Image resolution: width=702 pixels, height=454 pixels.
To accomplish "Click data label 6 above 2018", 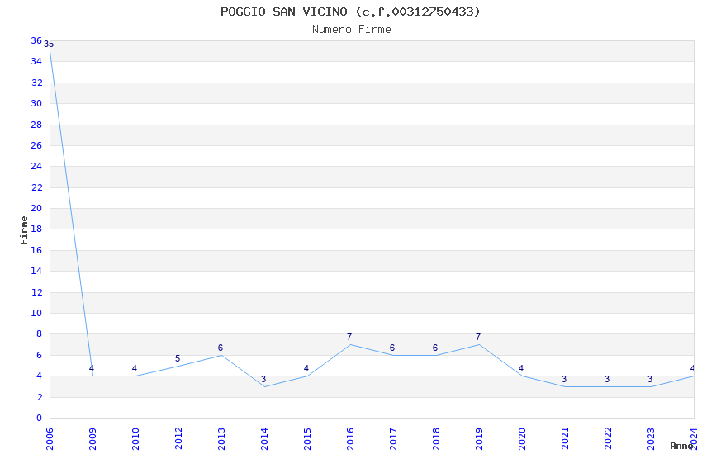I will [435, 348].
